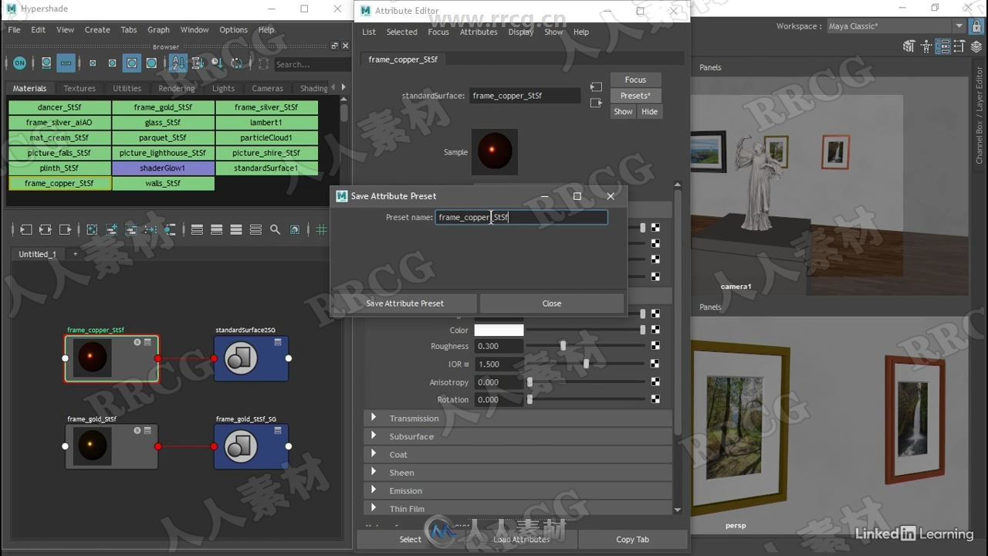Click the IOR slider

pyautogui.click(x=587, y=364)
